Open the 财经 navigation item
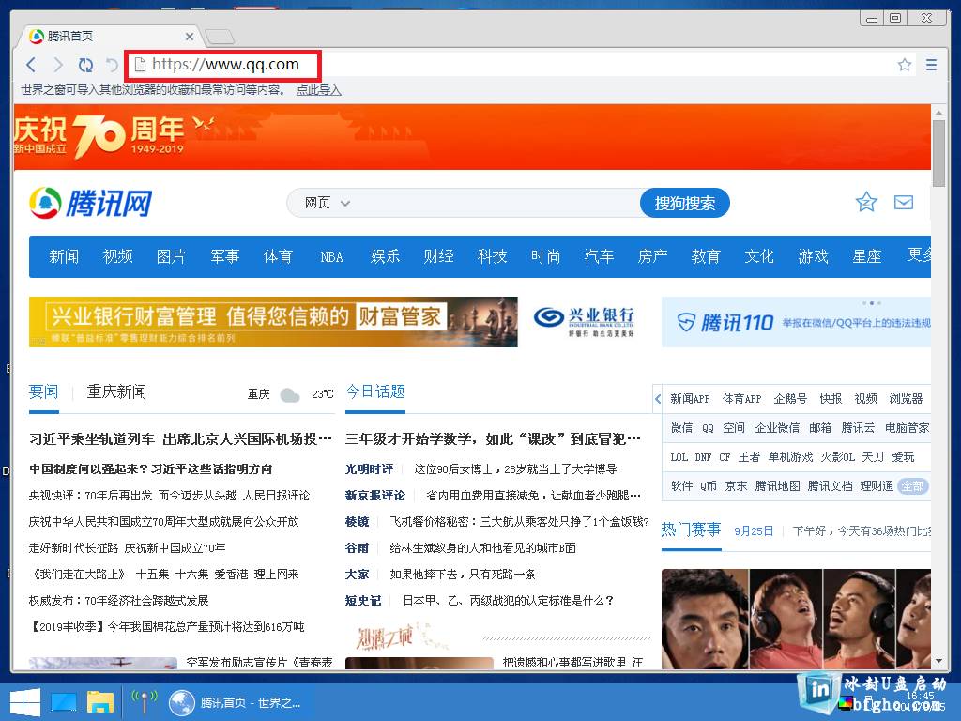This screenshot has height=721, width=961. (x=439, y=256)
